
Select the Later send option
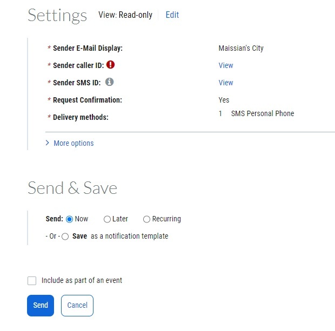107,219
